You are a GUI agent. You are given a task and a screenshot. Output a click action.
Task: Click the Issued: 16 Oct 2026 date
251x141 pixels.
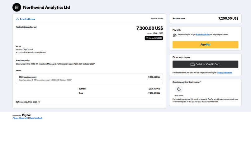click(155, 33)
